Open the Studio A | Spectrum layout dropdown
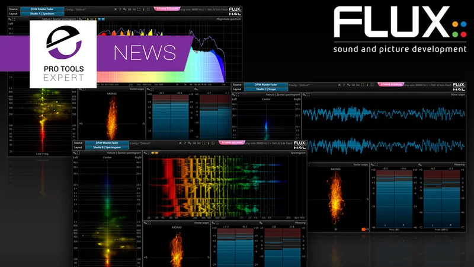The image size is (474, 267). point(42,14)
